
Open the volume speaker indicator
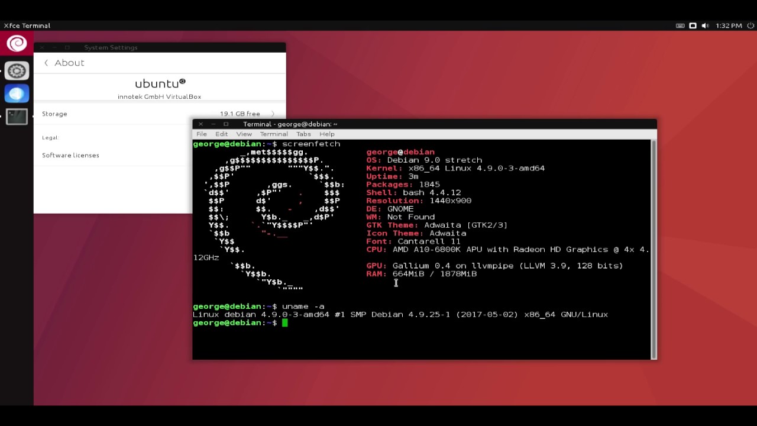tap(706, 26)
